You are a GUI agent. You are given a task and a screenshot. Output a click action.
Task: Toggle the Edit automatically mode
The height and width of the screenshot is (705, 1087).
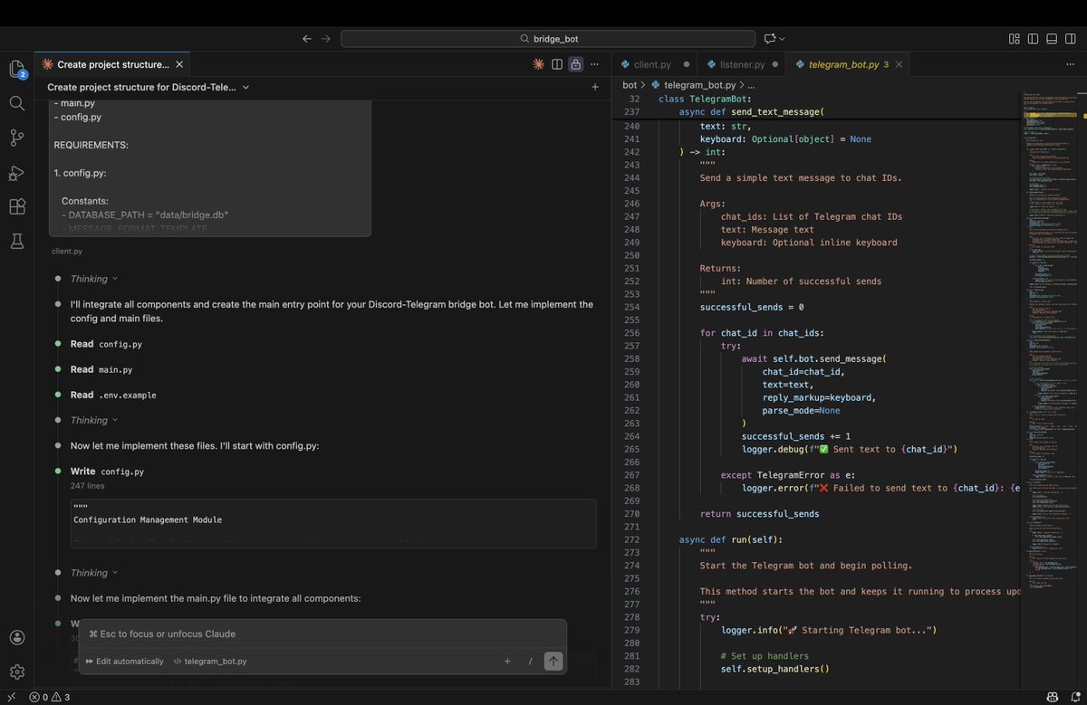pyautogui.click(x=125, y=662)
